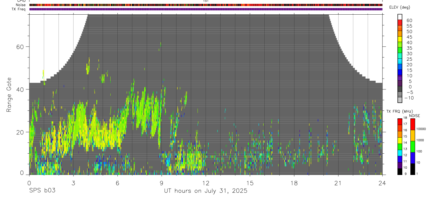Viewport: 430px width, 198px height.
Task: Click the 'TX Freq' label beside the top strip
Action: [x=19, y=9]
